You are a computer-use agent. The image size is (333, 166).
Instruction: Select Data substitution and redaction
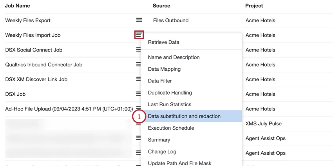coord(184,116)
